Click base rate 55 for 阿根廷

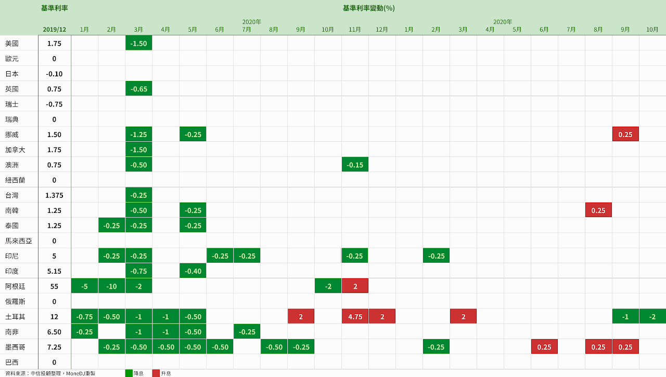point(54,286)
